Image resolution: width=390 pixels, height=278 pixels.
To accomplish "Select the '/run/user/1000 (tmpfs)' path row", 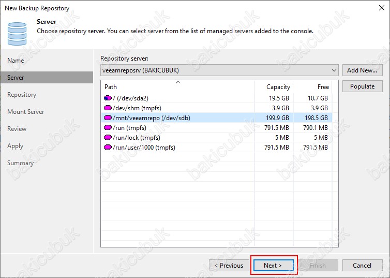I will [x=216, y=147].
